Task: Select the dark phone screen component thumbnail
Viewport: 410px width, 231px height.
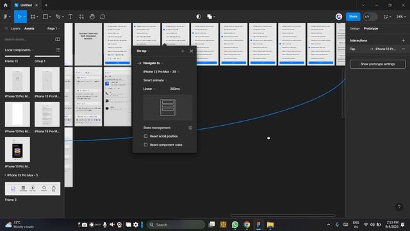Action: [x=17, y=150]
